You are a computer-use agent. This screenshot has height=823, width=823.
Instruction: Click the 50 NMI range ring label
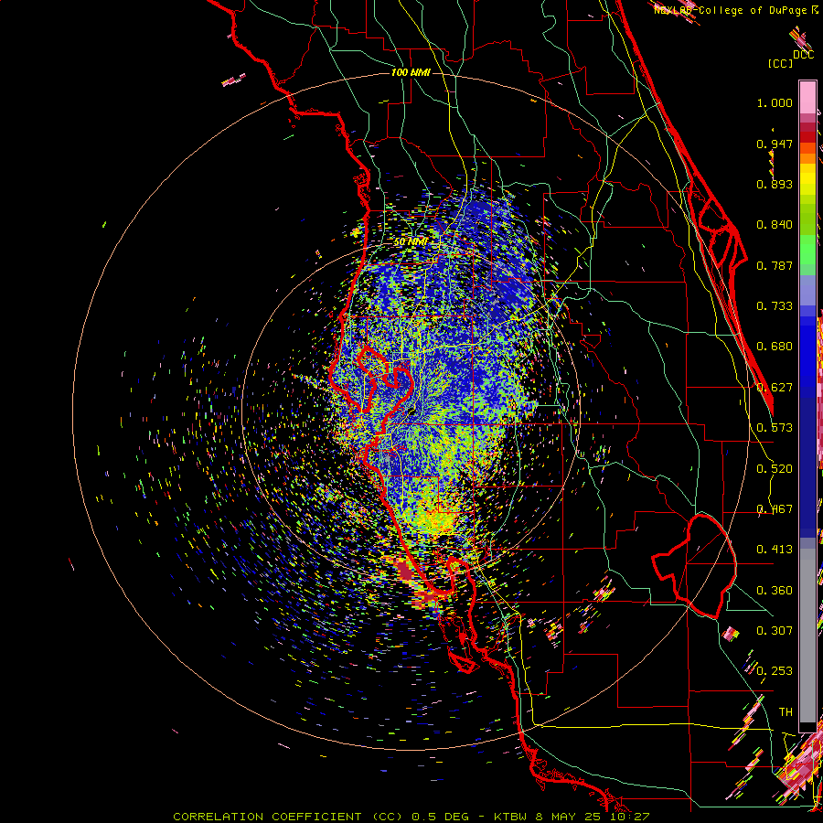(x=411, y=242)
